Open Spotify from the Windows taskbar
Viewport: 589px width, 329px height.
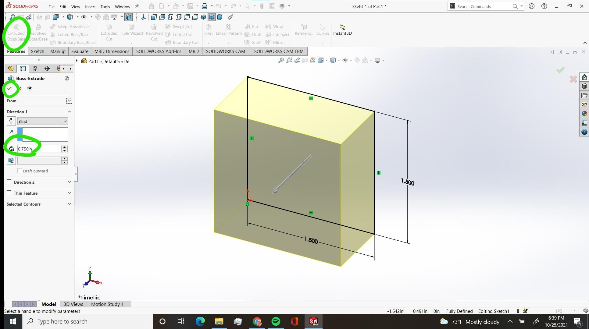276,321
